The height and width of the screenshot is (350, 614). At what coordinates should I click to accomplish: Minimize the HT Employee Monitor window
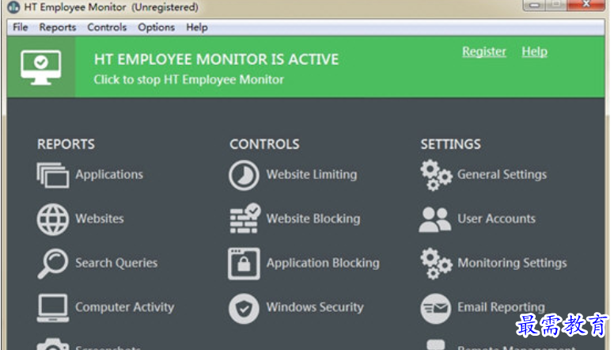point(536,5)
